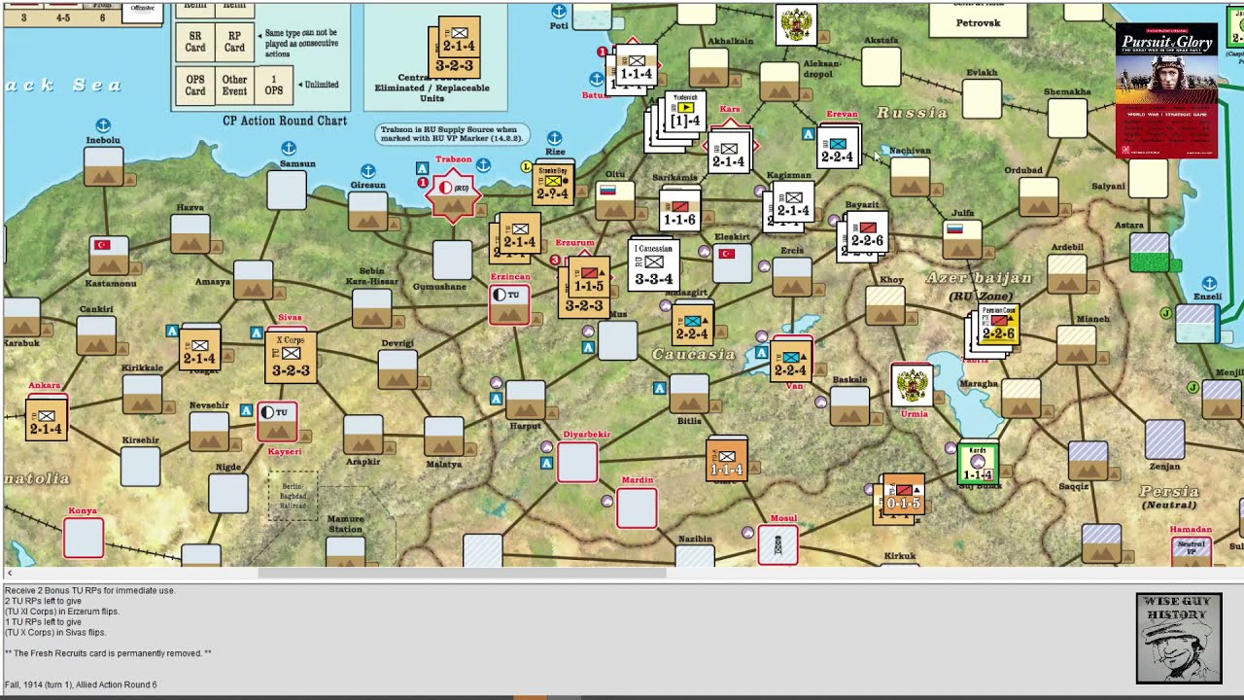
Task: Select the Zenjan striped space
Action: (1164, 438)
